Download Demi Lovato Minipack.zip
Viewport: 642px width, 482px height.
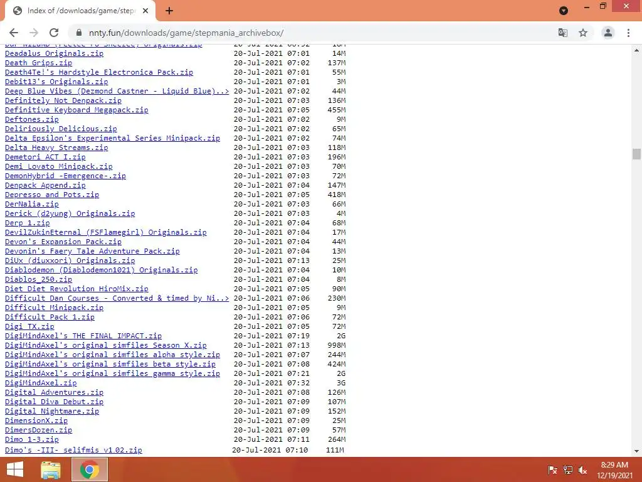click(x=58, y=166)
